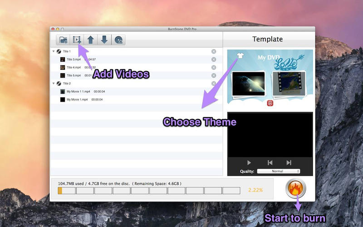Remove Title 2 with its X button

click(214, 84)
